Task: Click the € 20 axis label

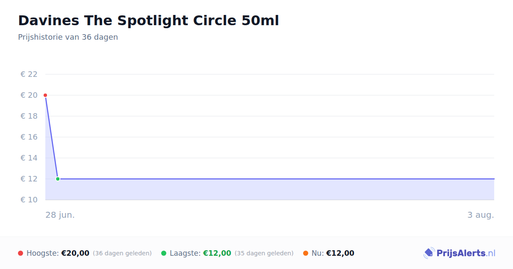Action: [29, 95]
